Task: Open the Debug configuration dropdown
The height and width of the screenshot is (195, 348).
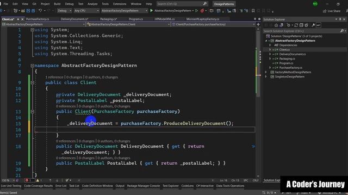Action: (x=64, y=11)
